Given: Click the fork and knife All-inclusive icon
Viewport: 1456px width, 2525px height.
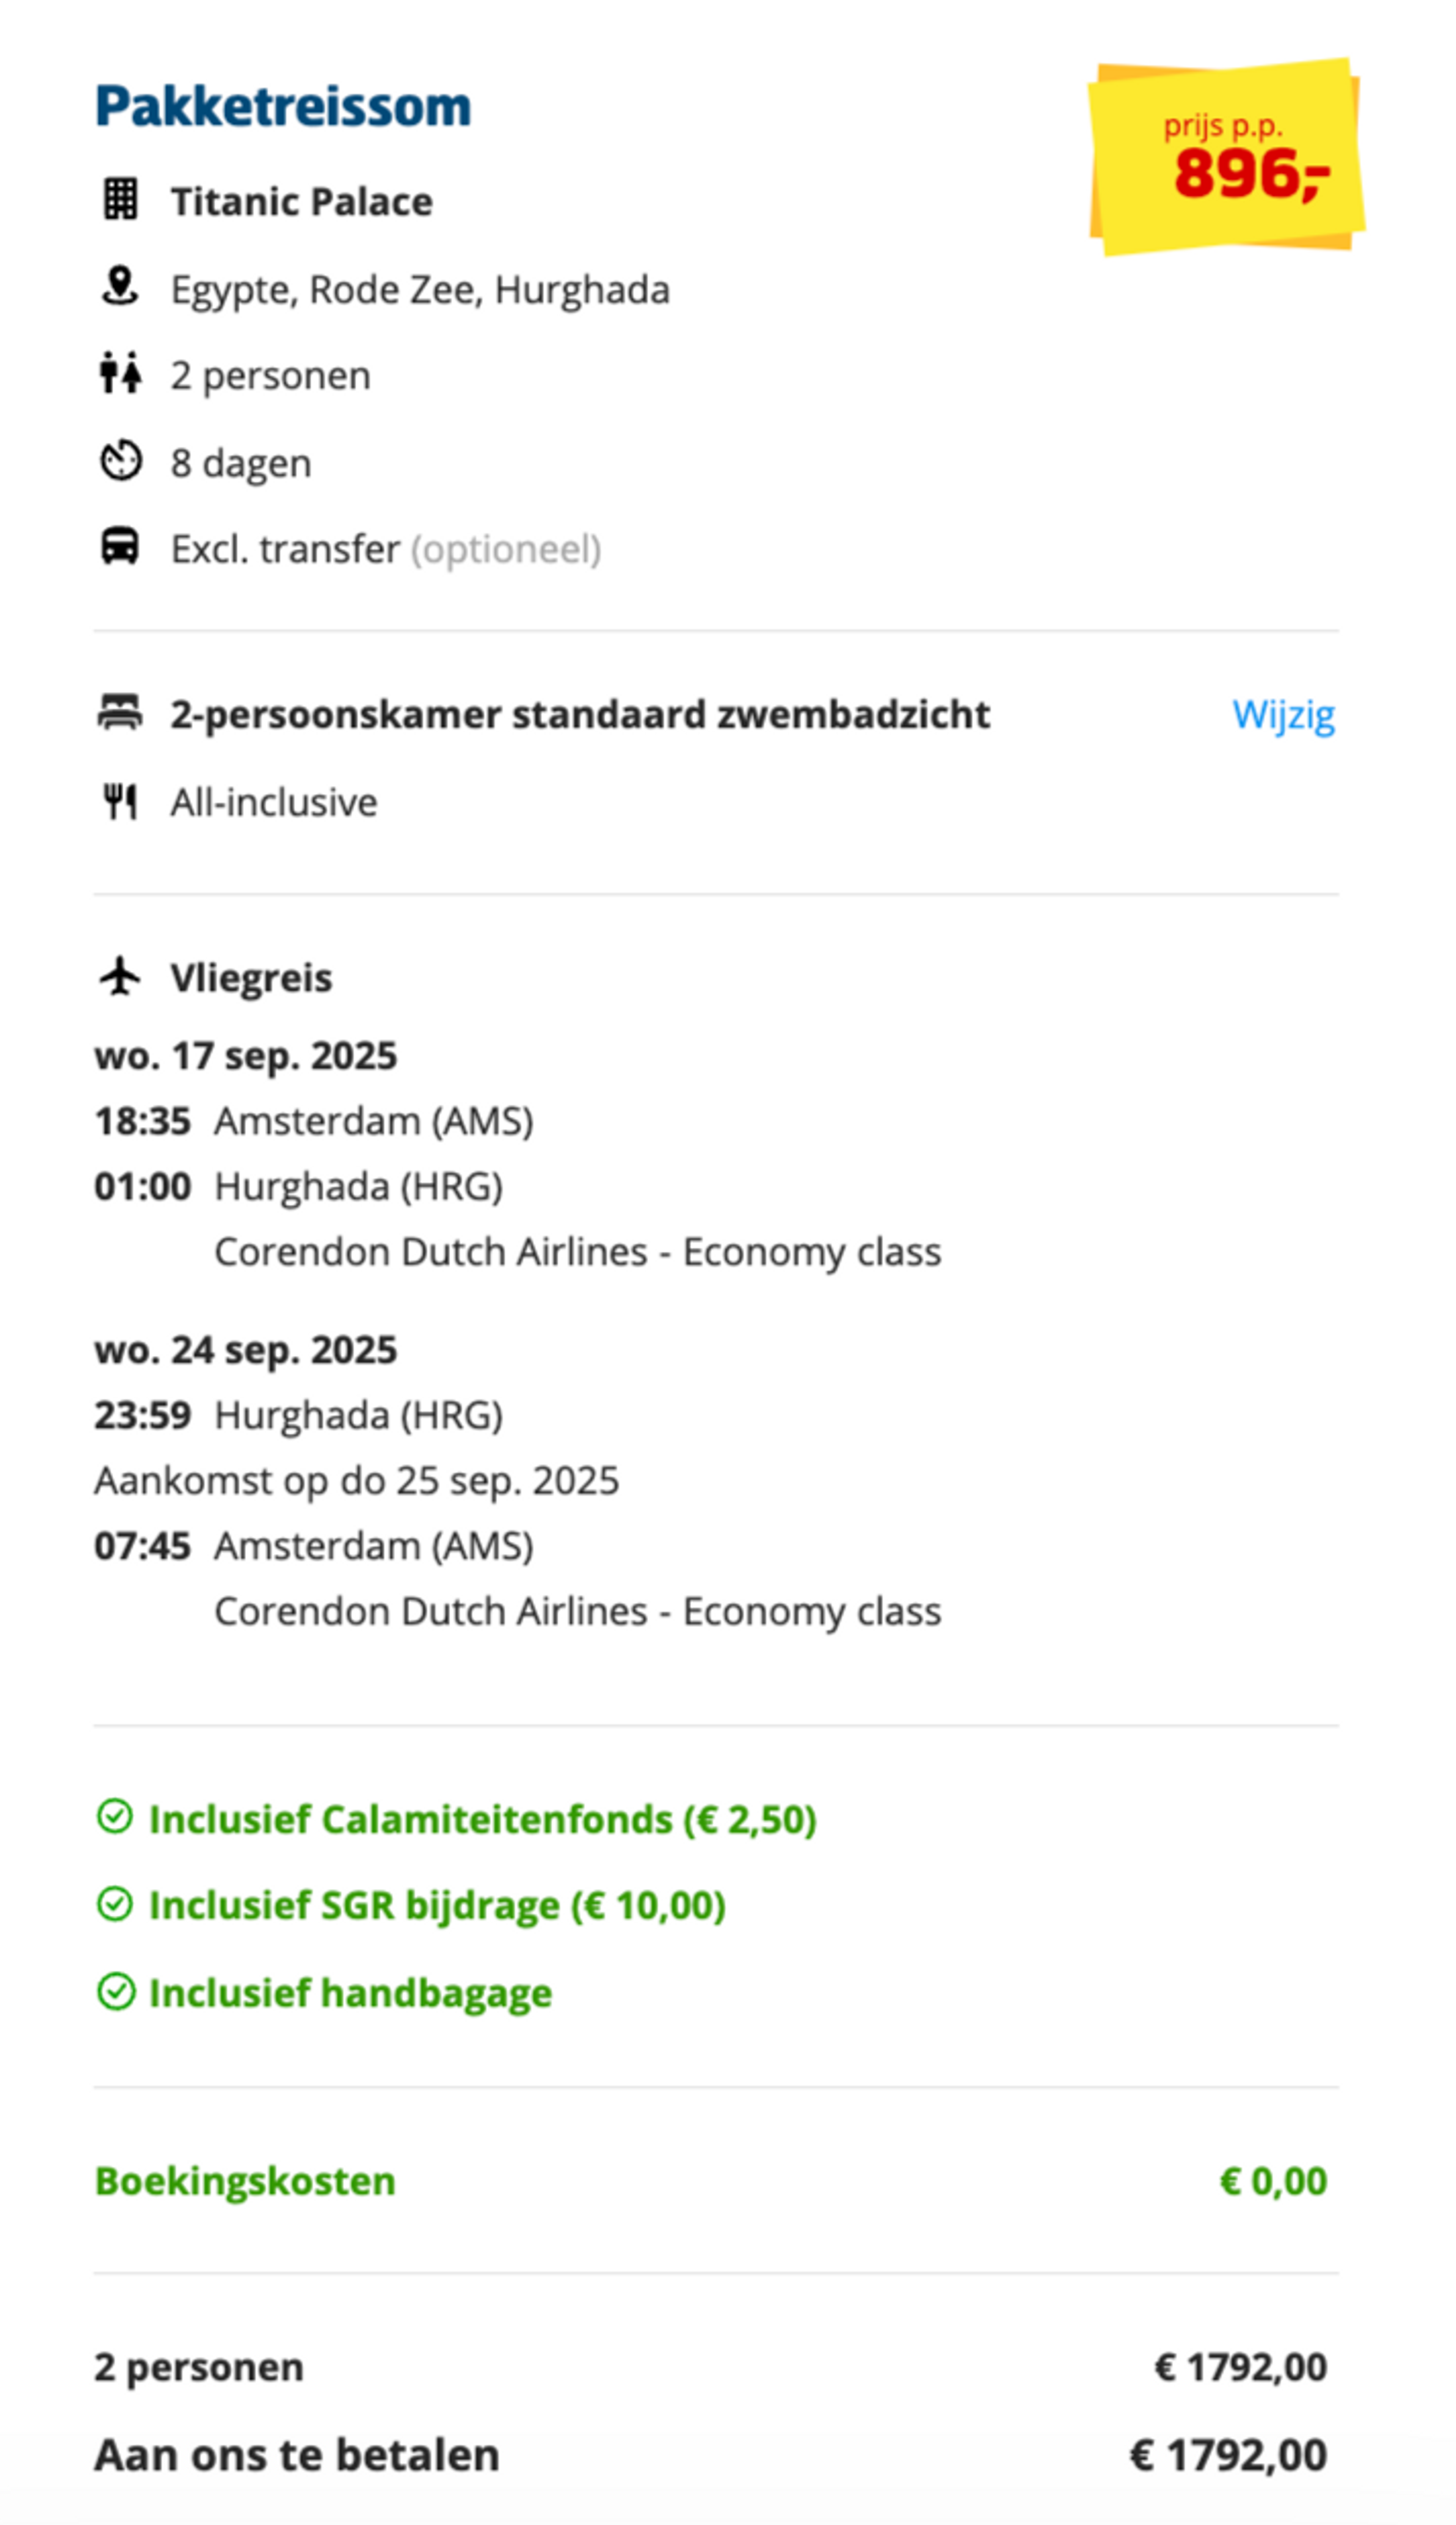Looking at the screenshot, I should tap(120, 801).
